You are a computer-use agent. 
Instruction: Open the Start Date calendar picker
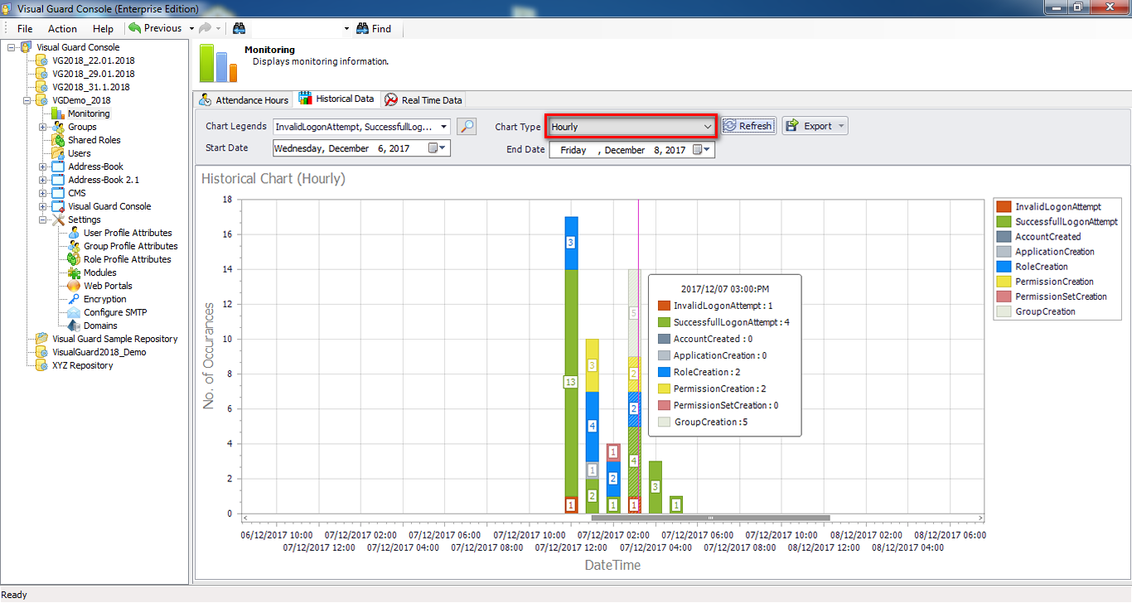(x=437, y=148)
